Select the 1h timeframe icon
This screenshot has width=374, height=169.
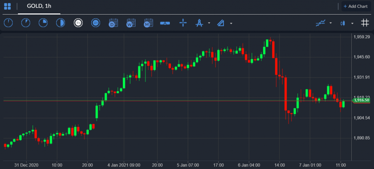point(78,23)
